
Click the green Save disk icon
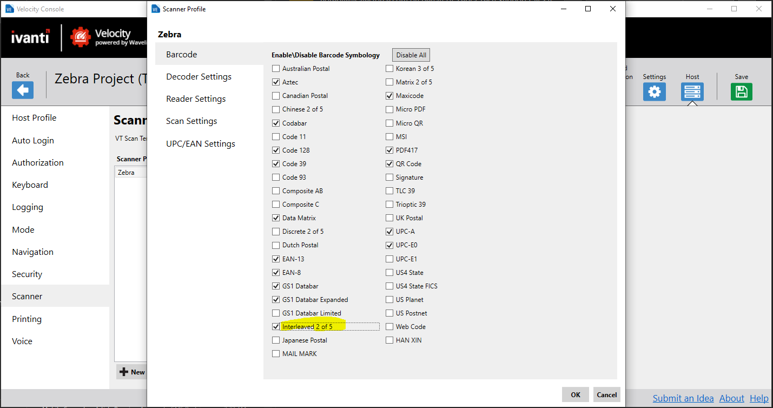(741, 91)
